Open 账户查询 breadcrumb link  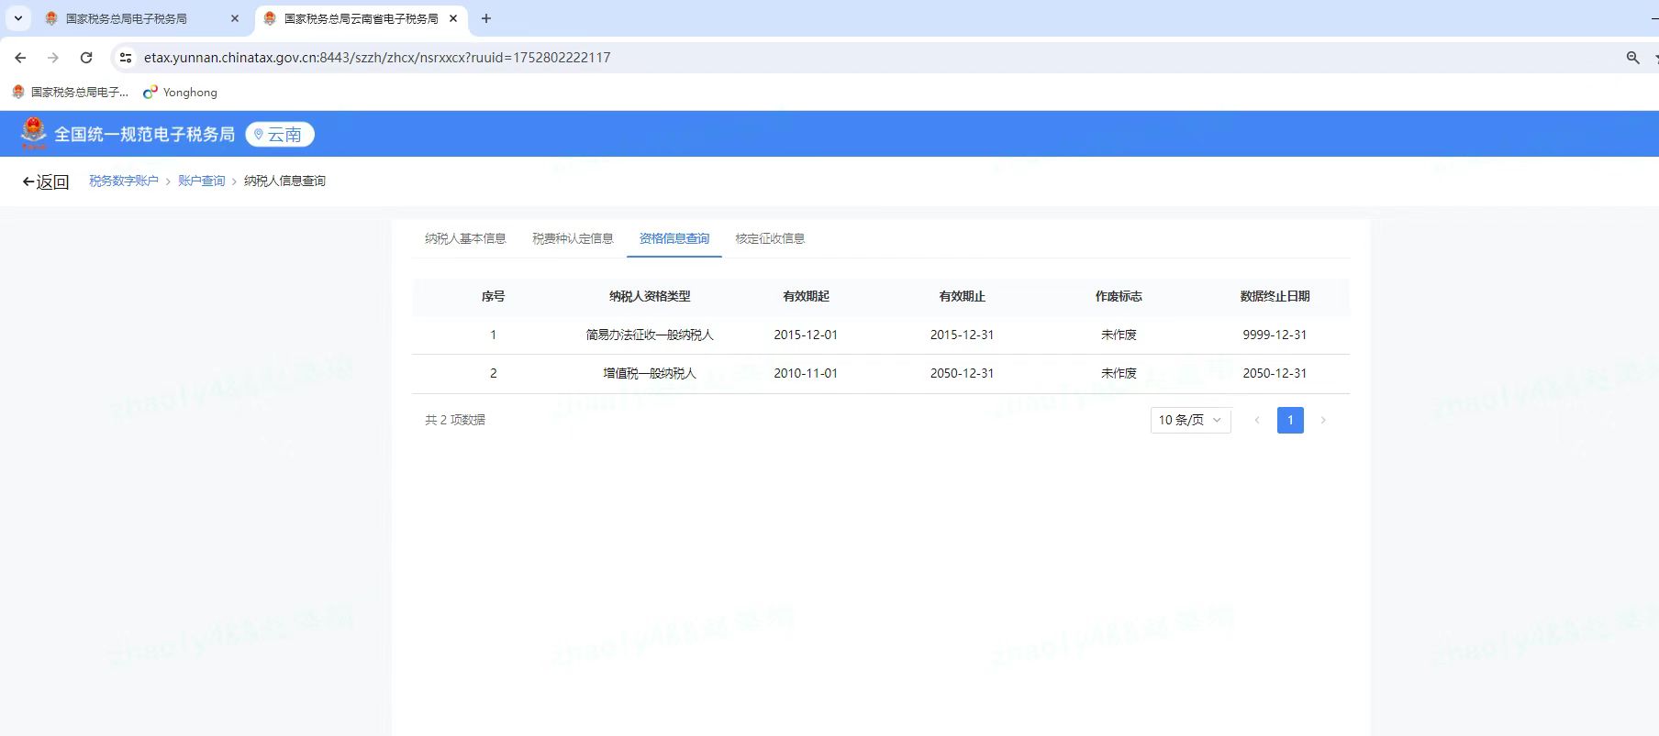point(202,181)
